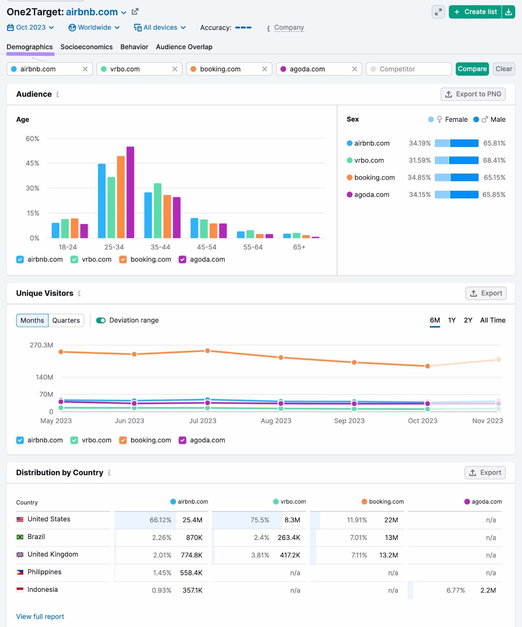Click the Indonesia flag icon
Screen dimensions: 522x627
(x=20, y=590)
